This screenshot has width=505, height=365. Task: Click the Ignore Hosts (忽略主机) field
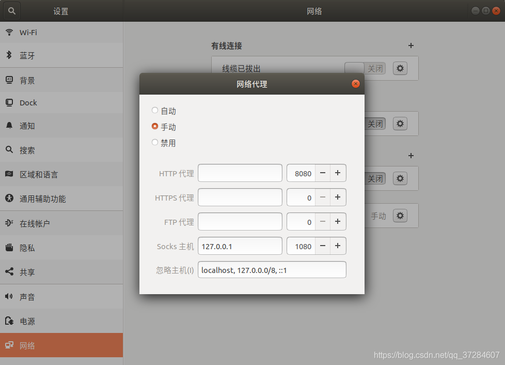click(x=272, y=270)
